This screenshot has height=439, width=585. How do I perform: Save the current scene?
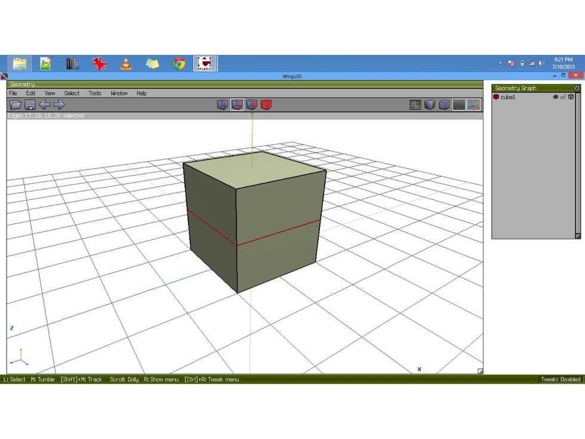29,105
